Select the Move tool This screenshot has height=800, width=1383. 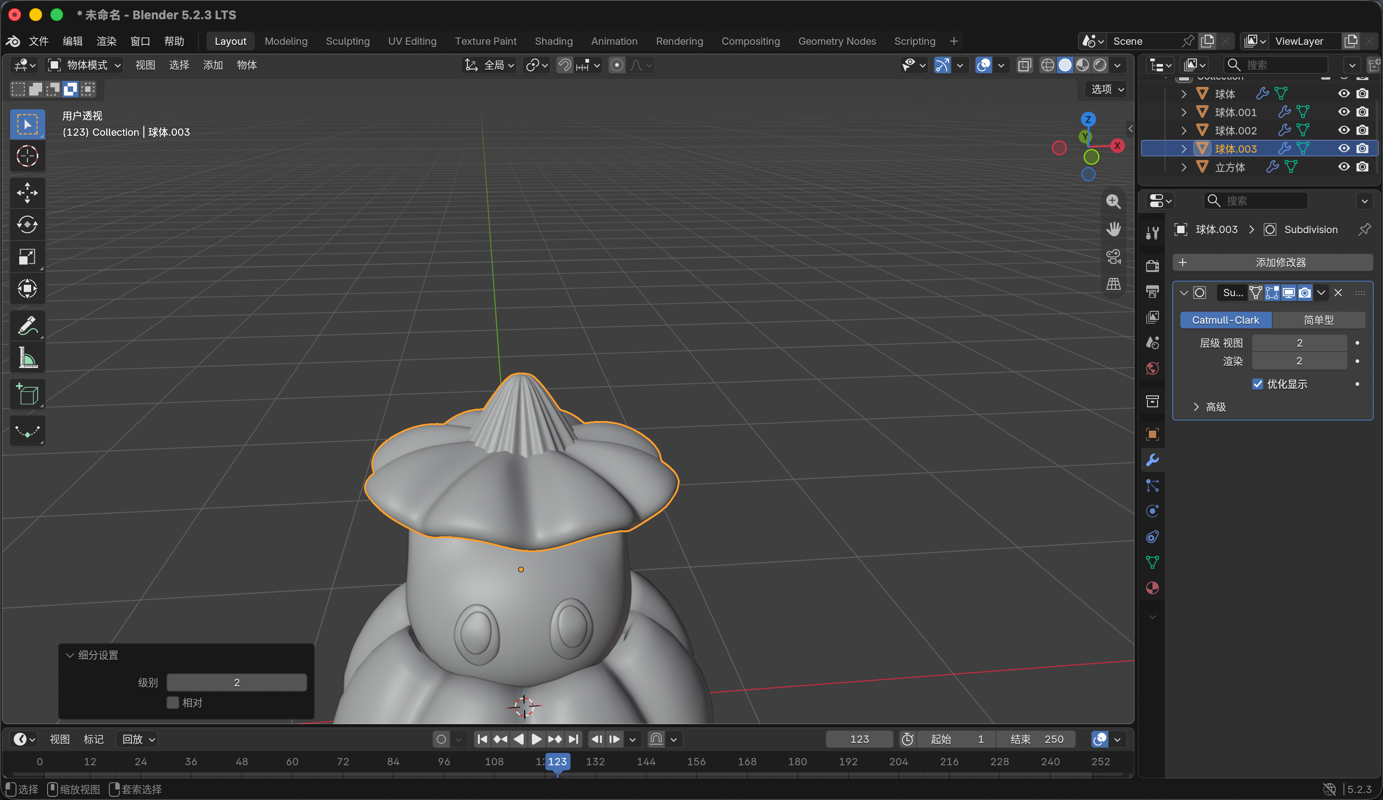(x=27, y=192)
